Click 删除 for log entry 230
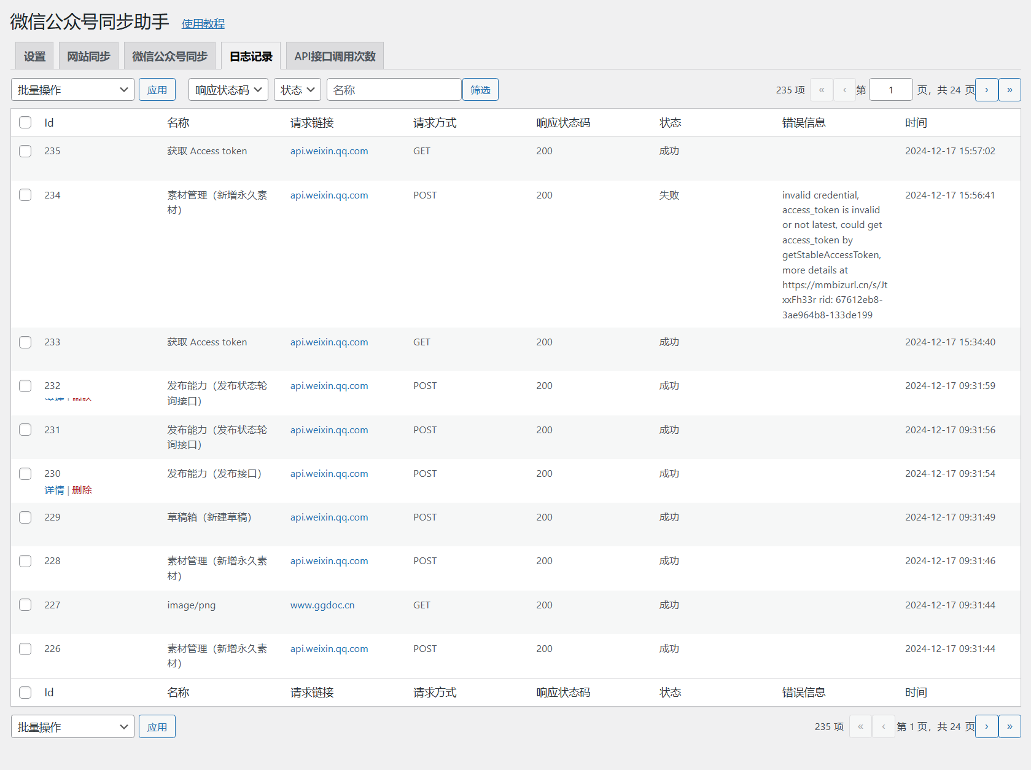This screenshot has height=770, width=1031. coord(82,490)
